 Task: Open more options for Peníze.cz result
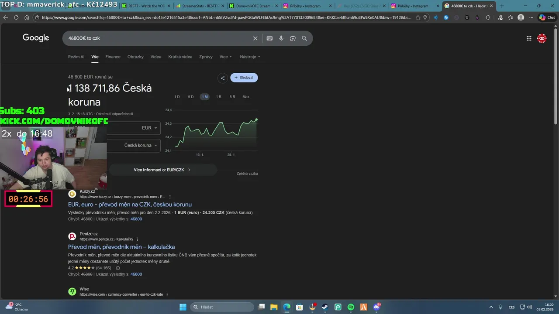(x=137, y=239)
